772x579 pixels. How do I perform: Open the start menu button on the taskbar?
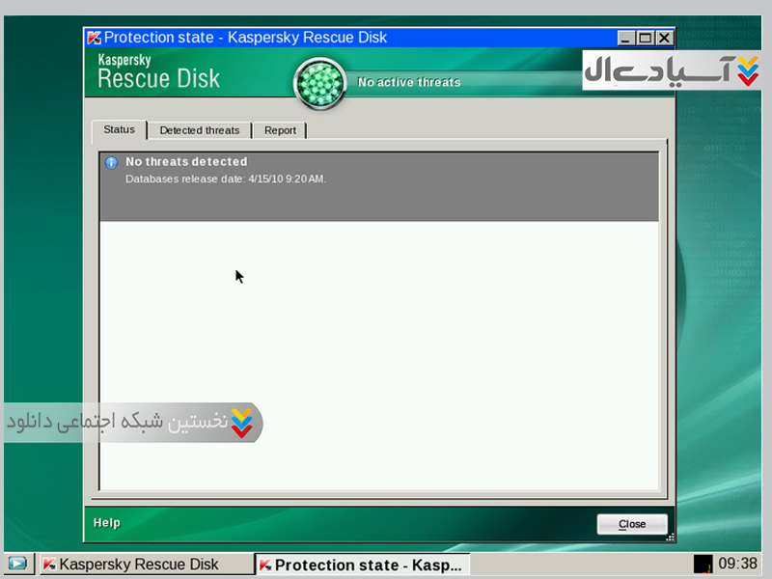(x=17, y=564)
